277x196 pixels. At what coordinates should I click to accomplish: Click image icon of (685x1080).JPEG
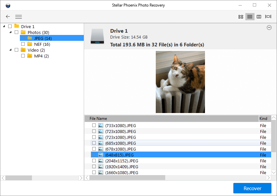pos(101,143)
